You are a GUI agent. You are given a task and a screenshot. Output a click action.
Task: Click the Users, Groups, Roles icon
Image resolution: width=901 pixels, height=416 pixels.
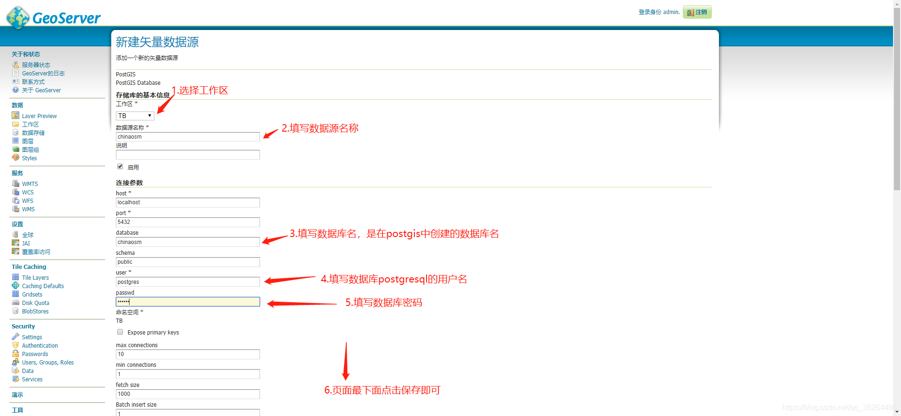(x=15, y=362)
